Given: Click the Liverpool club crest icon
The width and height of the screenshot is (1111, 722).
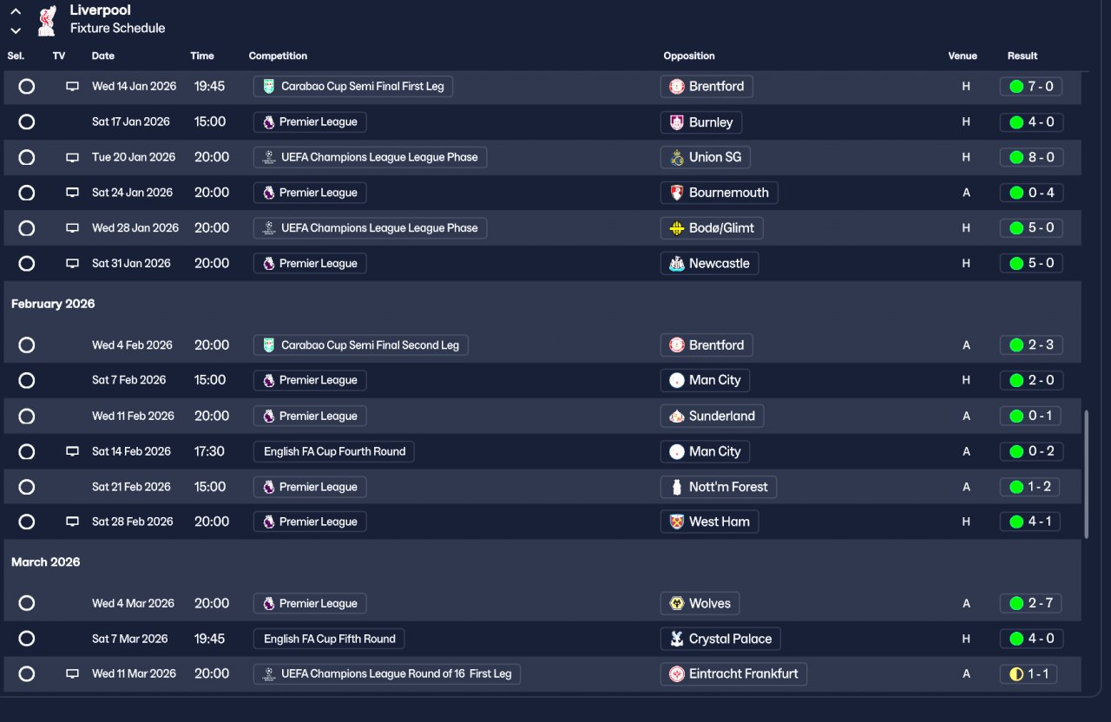Looking at the screenshot, I should pyautogui.click(x=47, y=21).
